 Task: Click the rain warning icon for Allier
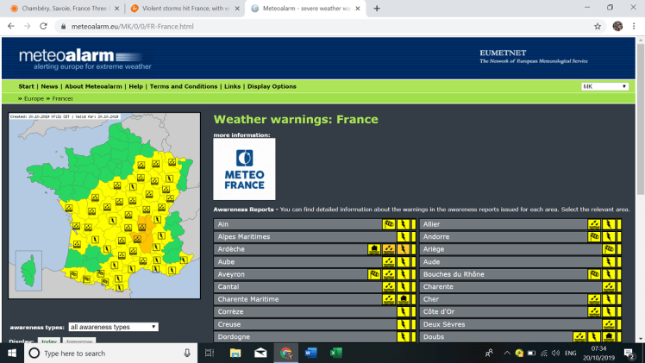(x=594, y=224)
